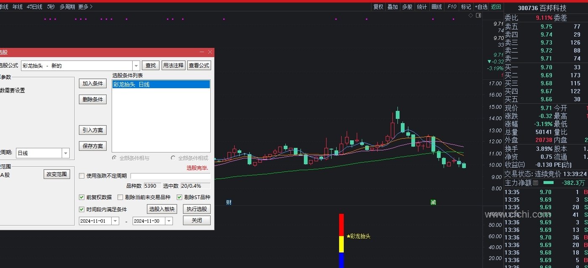Select 全部条件相或 radio button
Screen dimensions: 588x268
173,158
